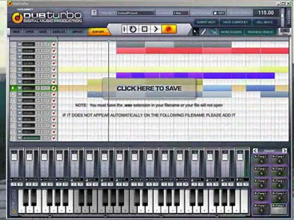Click the P button on track 3
This screenshot has height=220, width=294.
(x=38, y=57)
